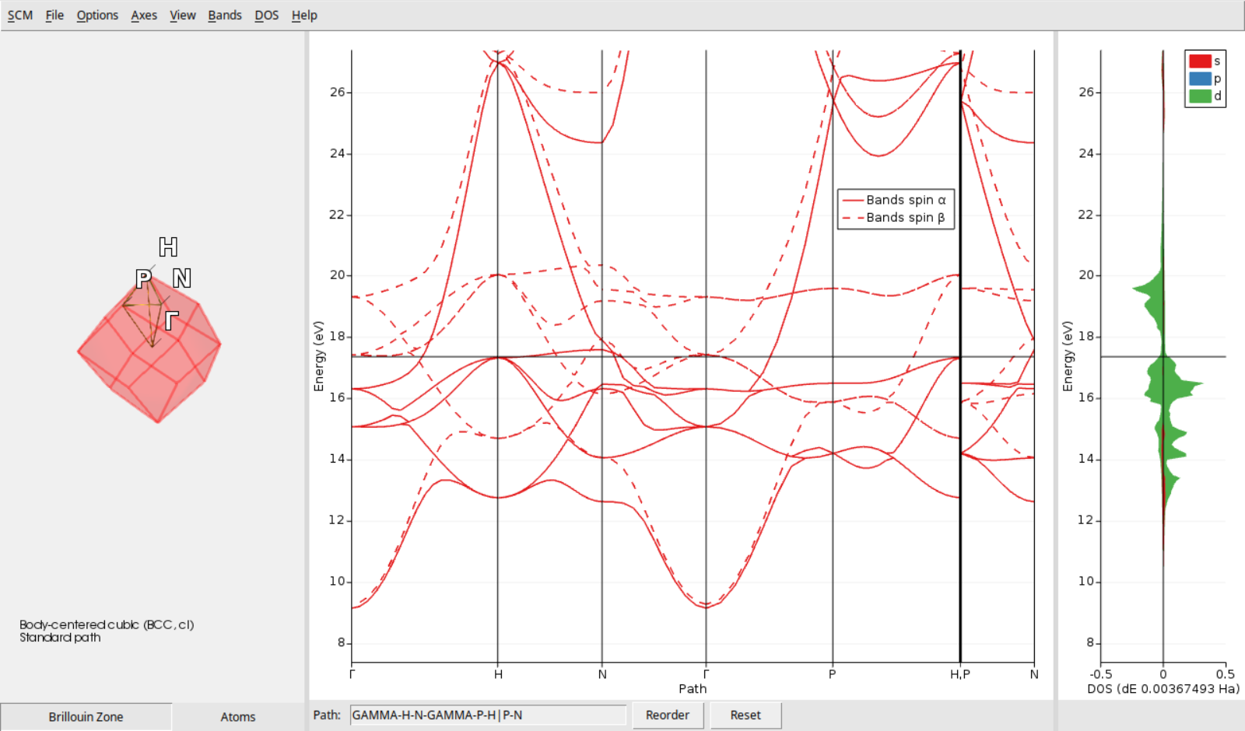Open the DOS menu
This screenshot has width=1245, height=731.
(x=266, y=14)
